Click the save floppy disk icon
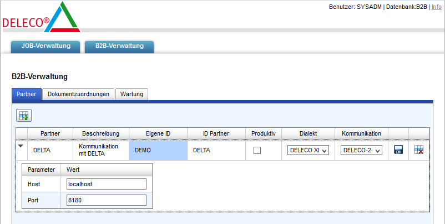 pos(398,150)
